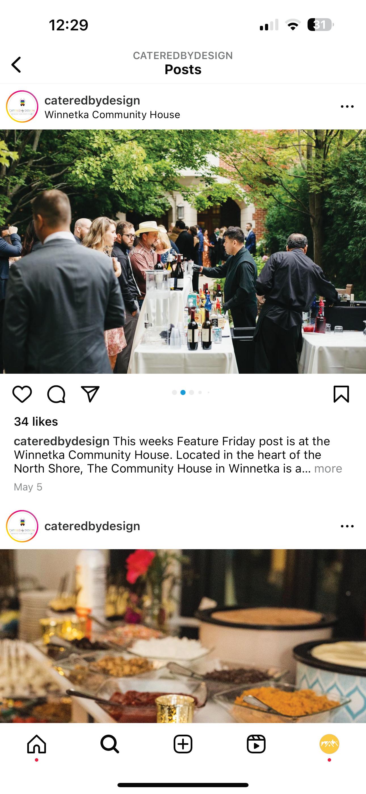Open cateredbydesign profile picture on first post

(x=22, y=107)
